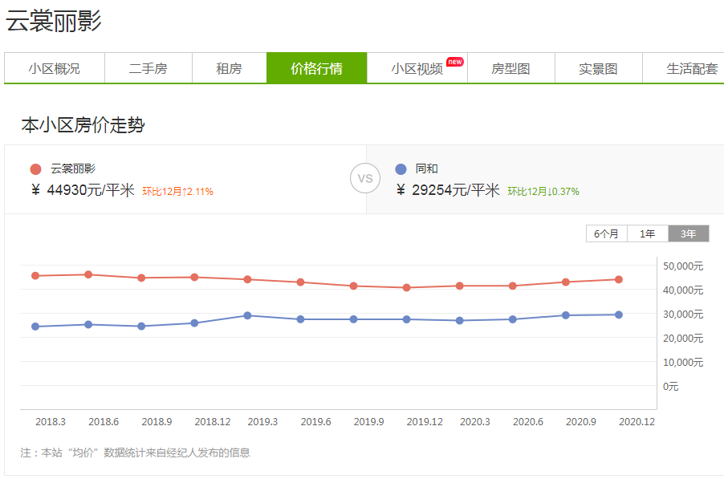
Task: Click red data point for 2019.6
Action: tap(300, 282)
